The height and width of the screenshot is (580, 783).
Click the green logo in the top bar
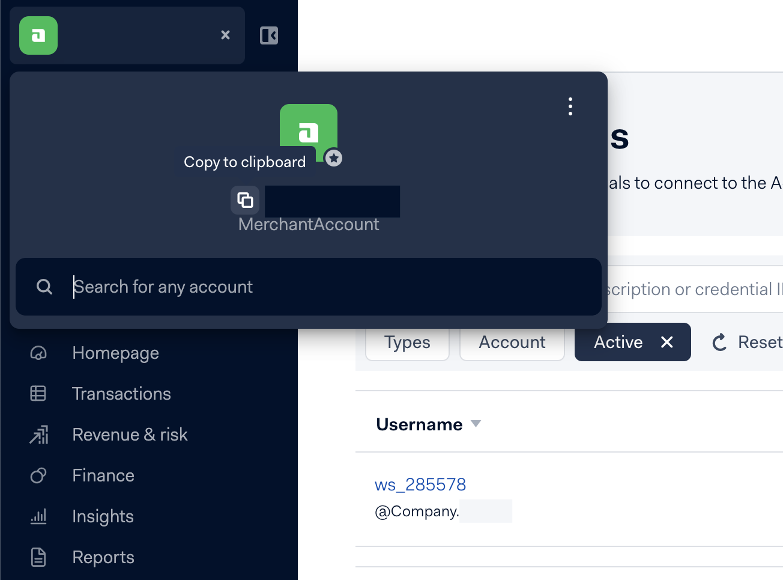[x=38, y=35]
